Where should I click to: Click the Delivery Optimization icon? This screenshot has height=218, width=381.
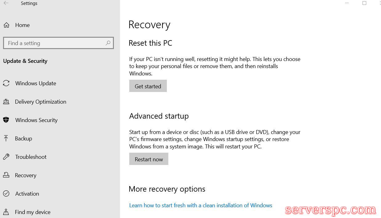point(6,102)
